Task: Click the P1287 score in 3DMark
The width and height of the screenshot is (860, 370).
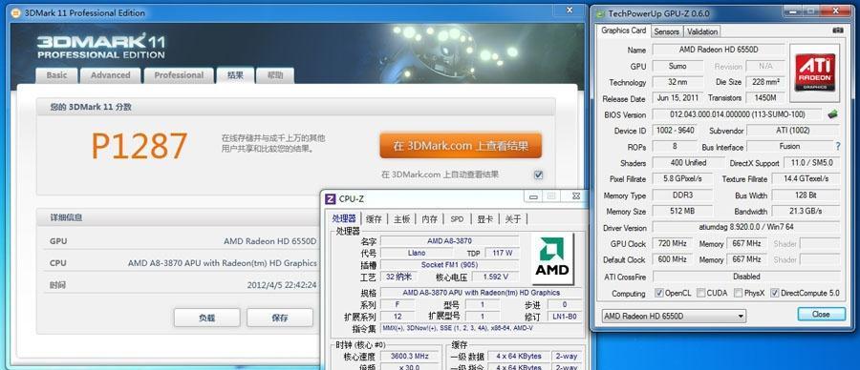Action: click(140, 146)
